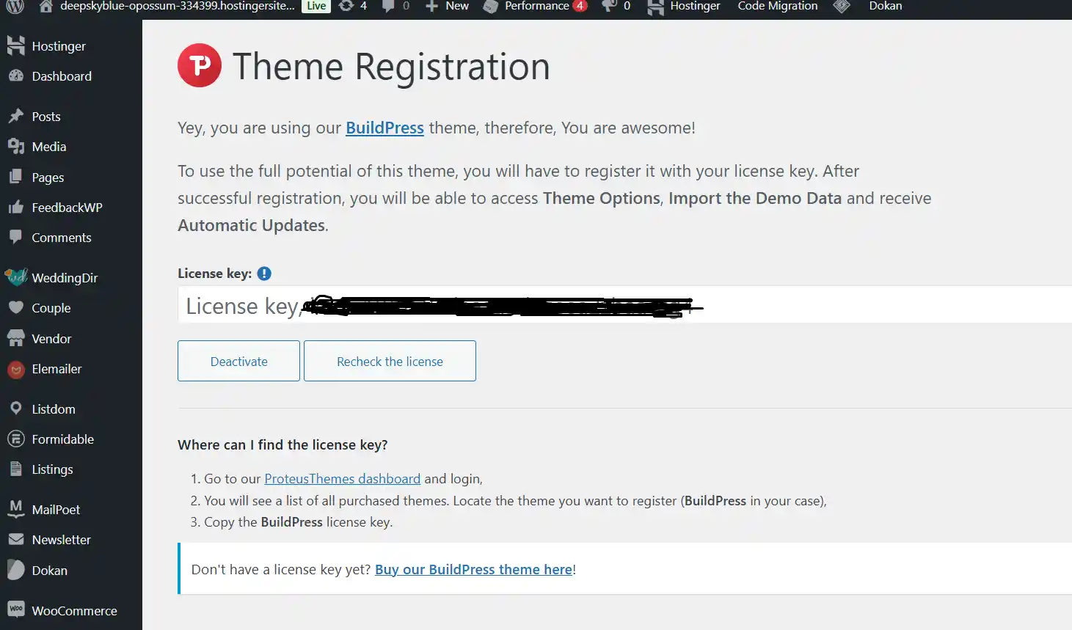Click the 'Where can I find the license key?' heading

pos(282,444)
